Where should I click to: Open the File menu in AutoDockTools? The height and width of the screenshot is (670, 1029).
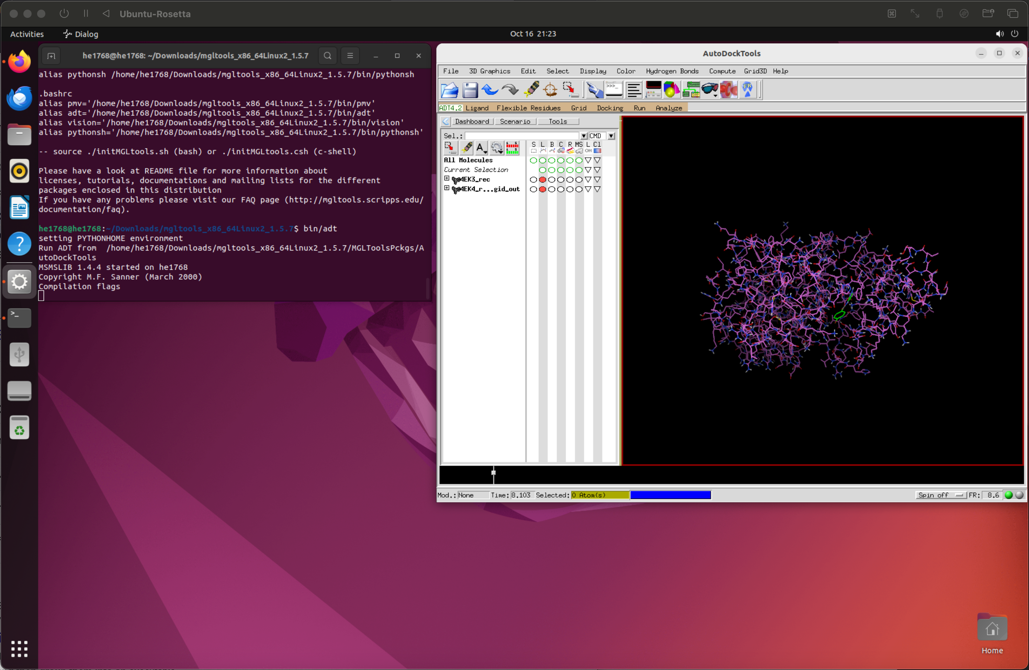tap(451, 71)
